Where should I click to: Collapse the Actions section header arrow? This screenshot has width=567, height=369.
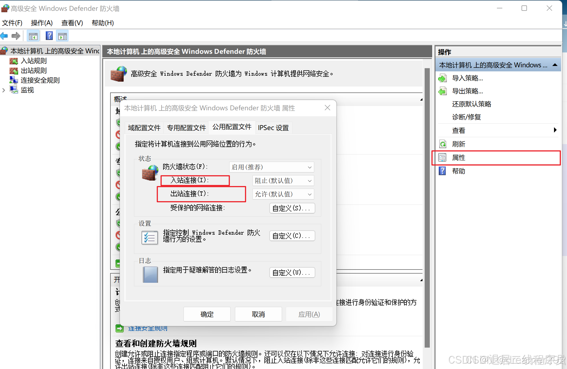point(555,65)
